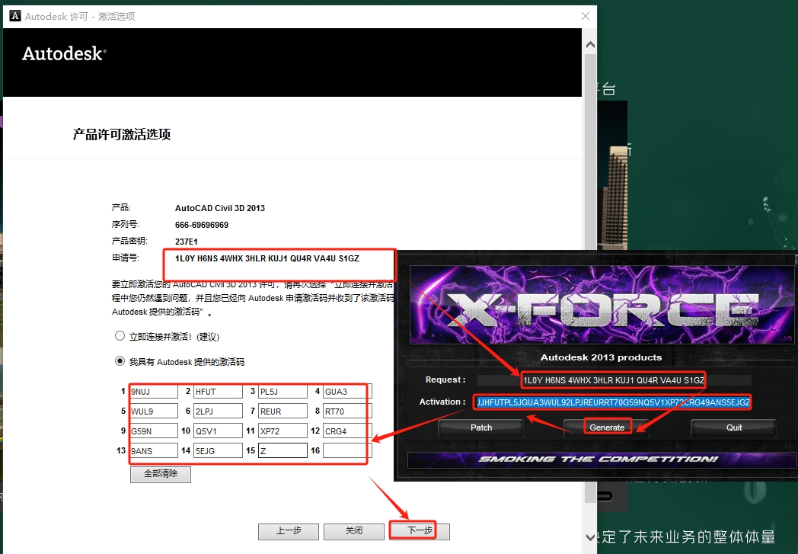Click the Autodesk title bar A icon

[15, 16]
